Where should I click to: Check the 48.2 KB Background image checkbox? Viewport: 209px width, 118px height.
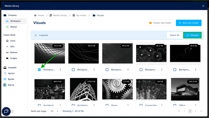(141, 70)
